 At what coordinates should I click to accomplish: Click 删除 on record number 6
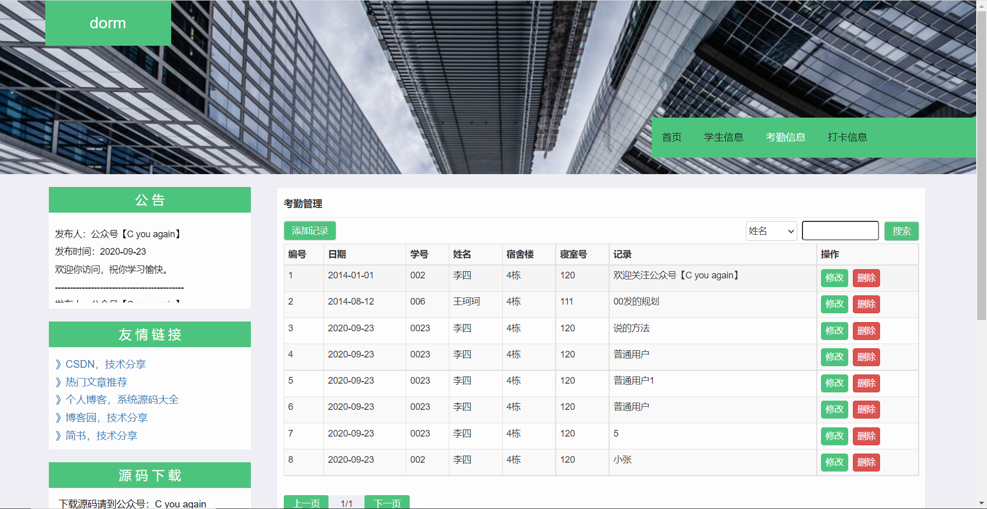(866, 409)
